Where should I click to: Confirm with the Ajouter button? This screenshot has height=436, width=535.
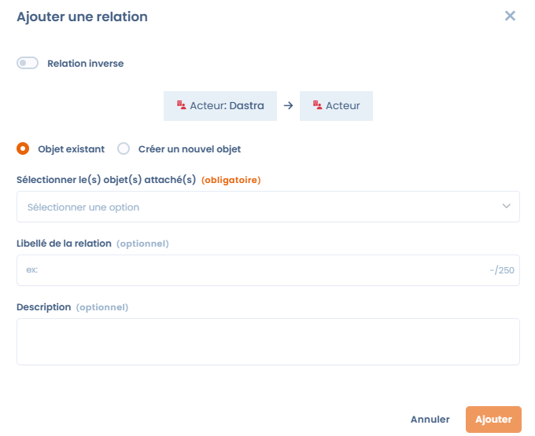493,420
